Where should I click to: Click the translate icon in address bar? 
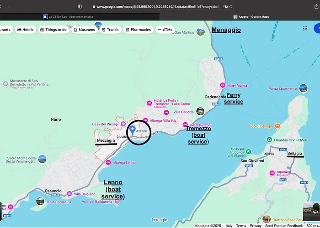225,7
